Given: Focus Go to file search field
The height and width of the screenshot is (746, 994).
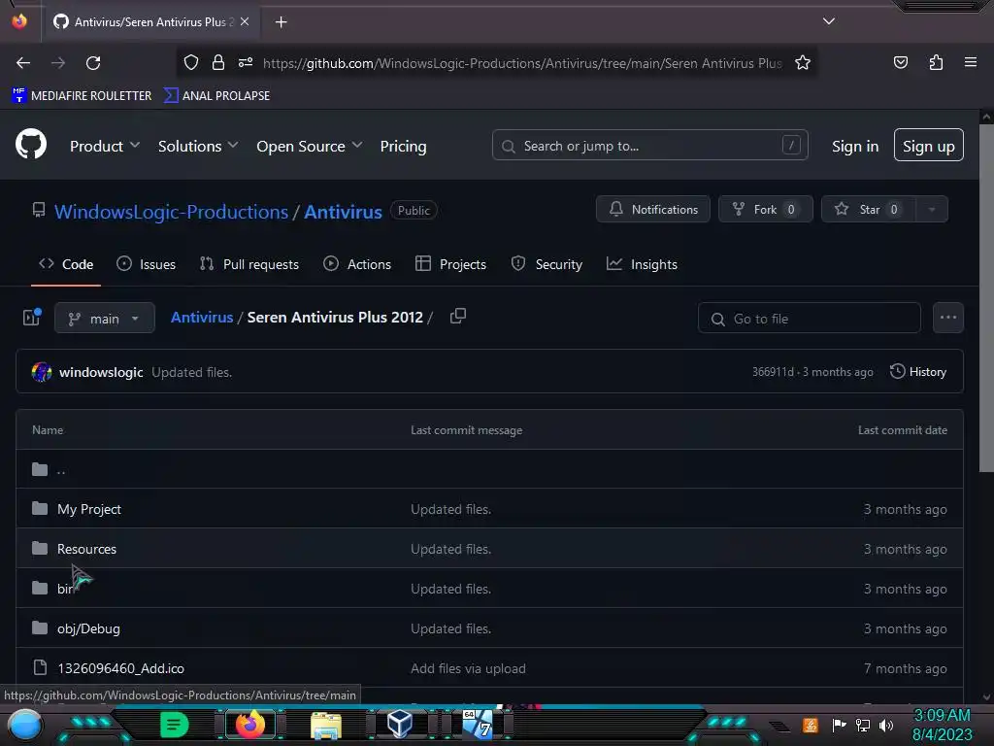Looking at the screenshot, I should (809, 318).
